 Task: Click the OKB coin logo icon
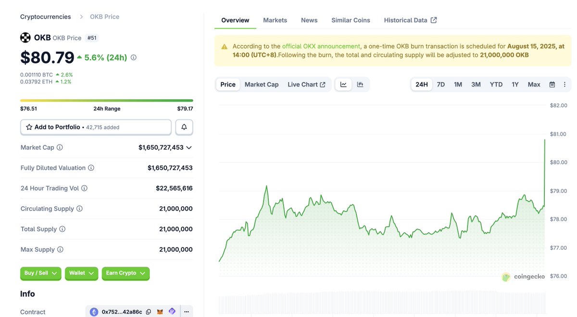[x=25, y=38]
